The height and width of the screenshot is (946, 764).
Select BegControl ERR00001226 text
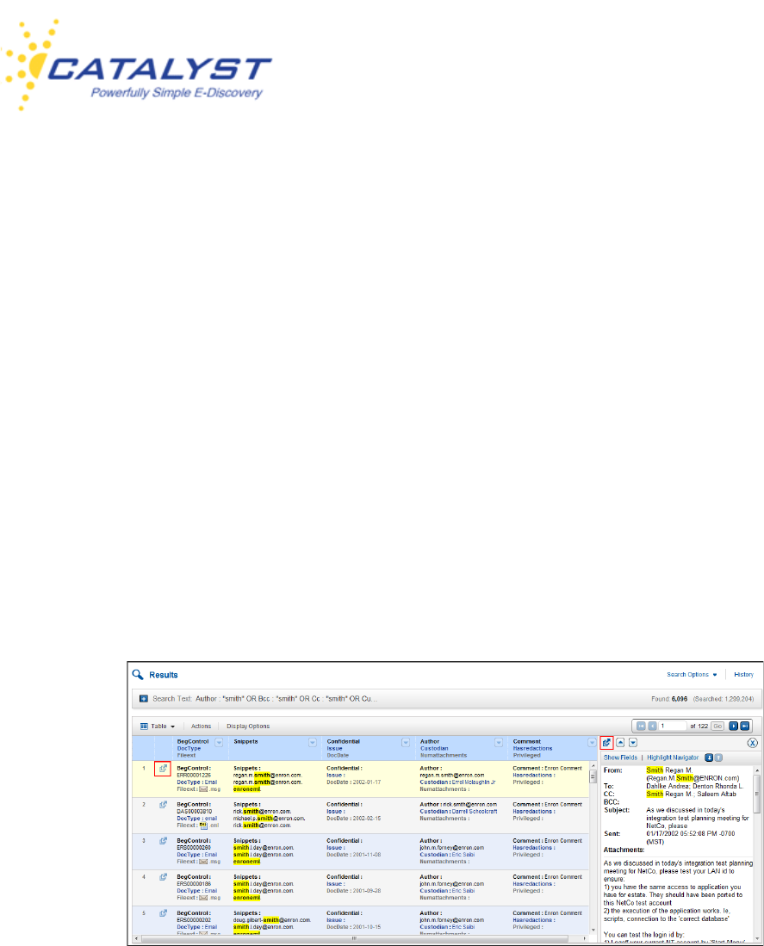(194, 776)
